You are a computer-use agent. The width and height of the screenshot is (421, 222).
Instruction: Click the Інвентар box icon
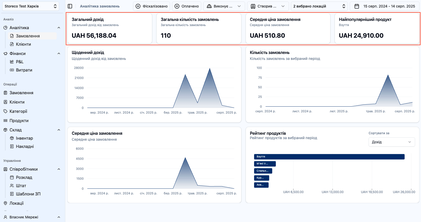(12, 138)
